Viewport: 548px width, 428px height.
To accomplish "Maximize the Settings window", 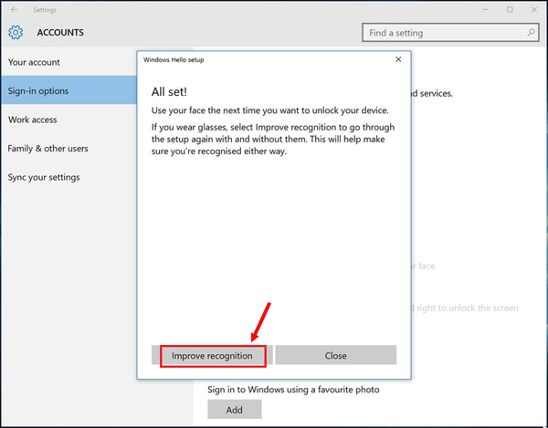I will pos(510,10).
